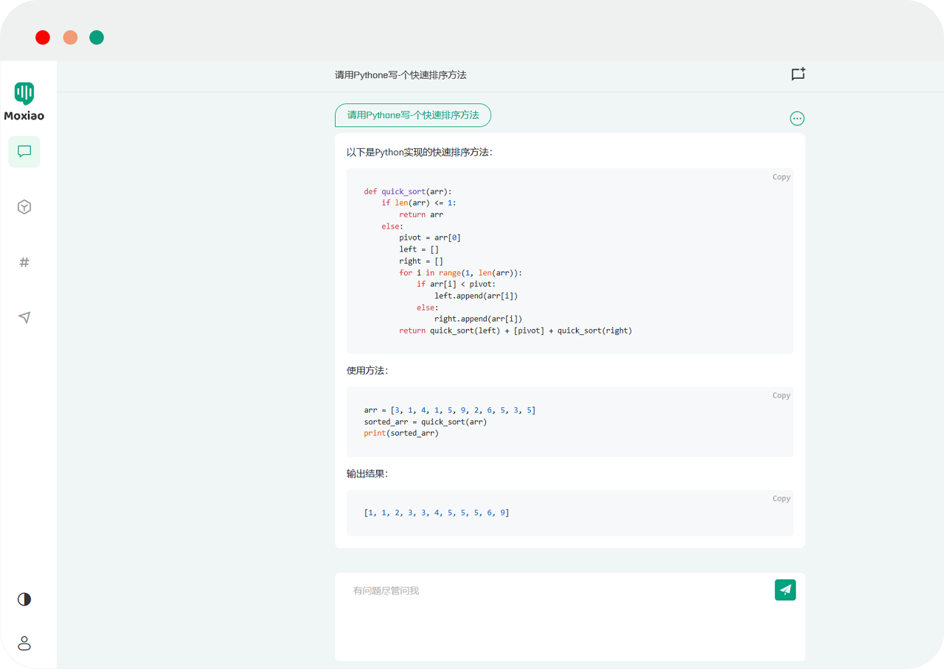
Task: Open the chat section in sidebar
Action: [24, 151]
